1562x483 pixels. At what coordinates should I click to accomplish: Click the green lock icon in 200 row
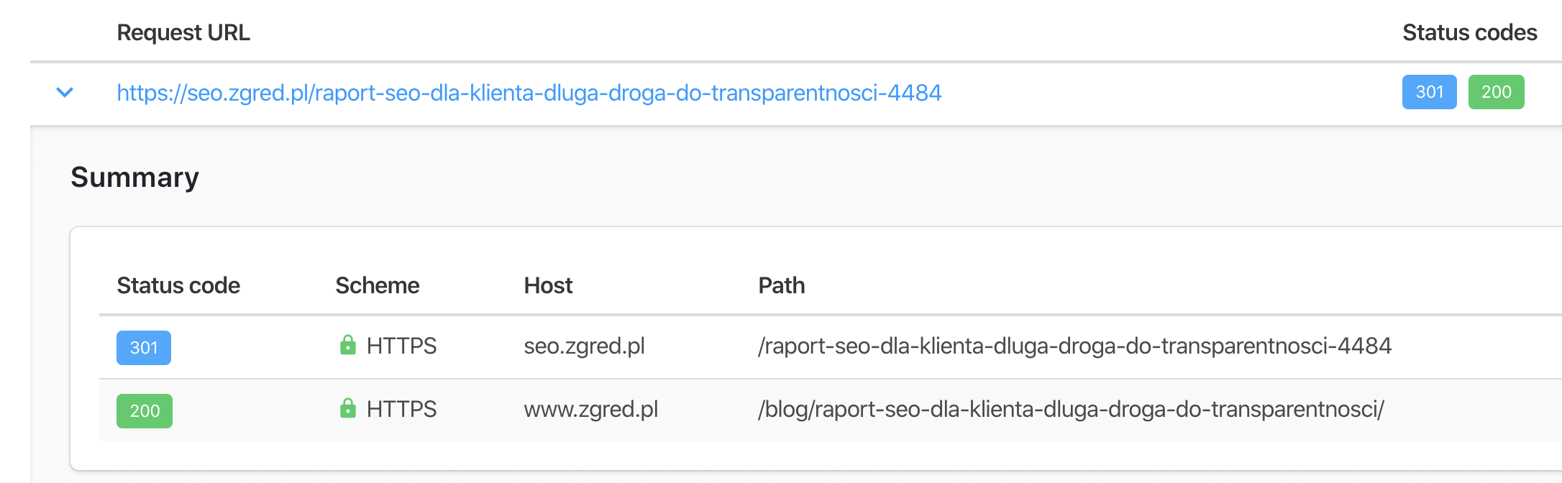pyautogui.click(x=348, y=408)
